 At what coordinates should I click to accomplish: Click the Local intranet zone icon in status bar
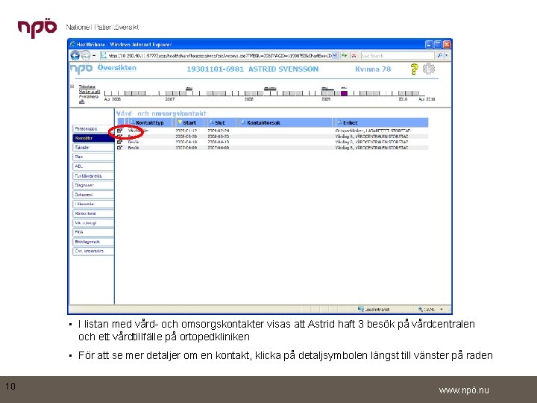click(x=361, y=309)
